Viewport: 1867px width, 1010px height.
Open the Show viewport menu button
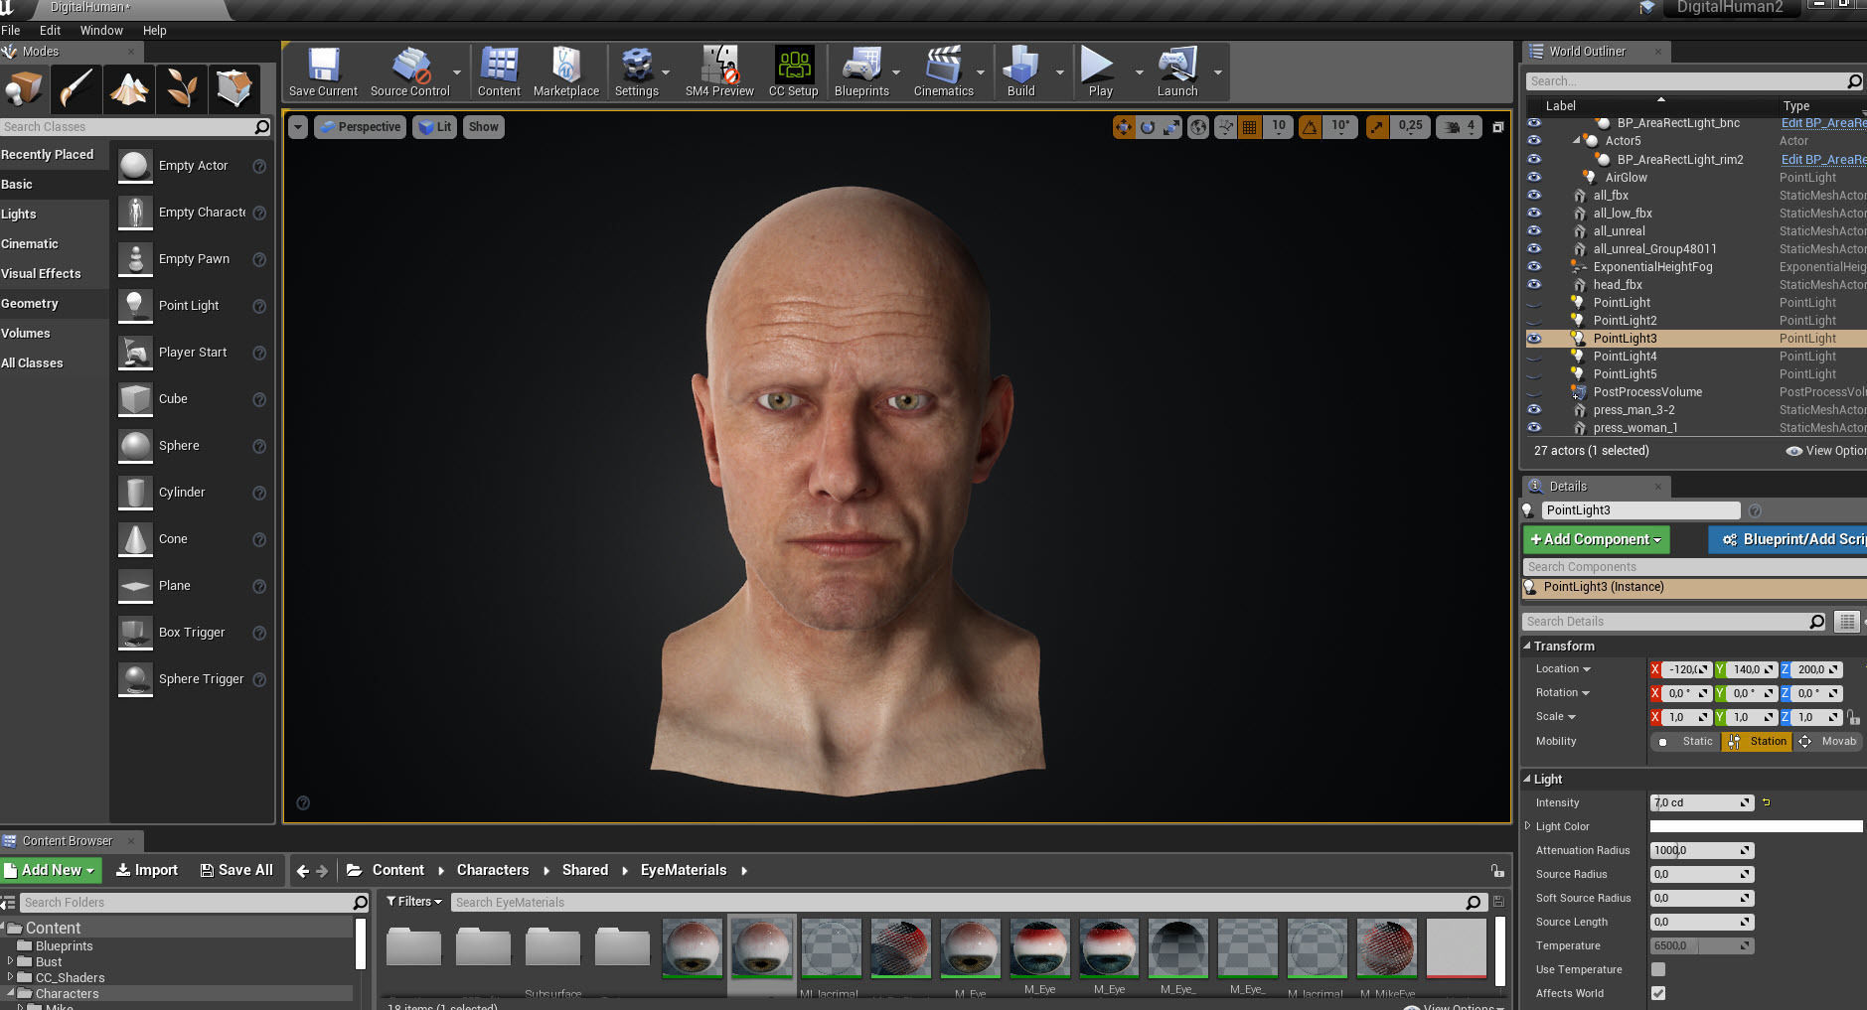click(x=484, y=127)
